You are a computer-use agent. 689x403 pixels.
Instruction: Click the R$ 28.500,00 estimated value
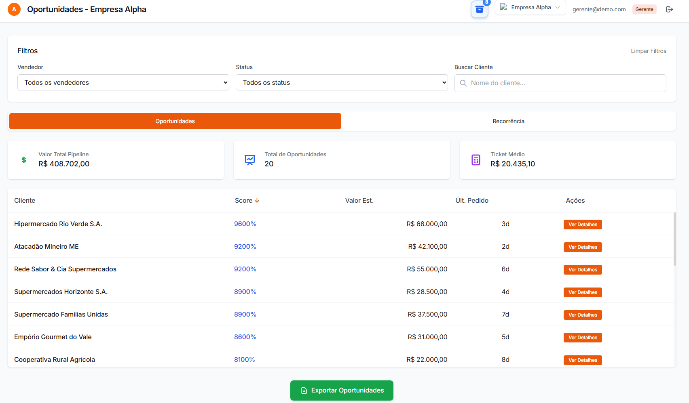[427, 292]
